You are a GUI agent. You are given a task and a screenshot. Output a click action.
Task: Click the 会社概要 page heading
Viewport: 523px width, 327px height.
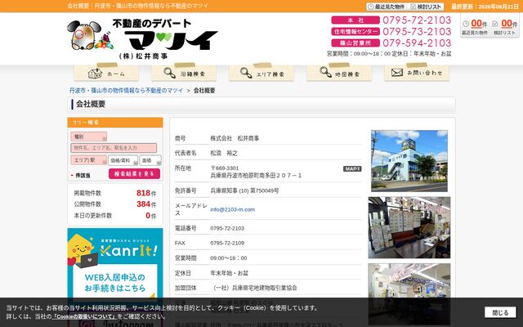(91, 104)
